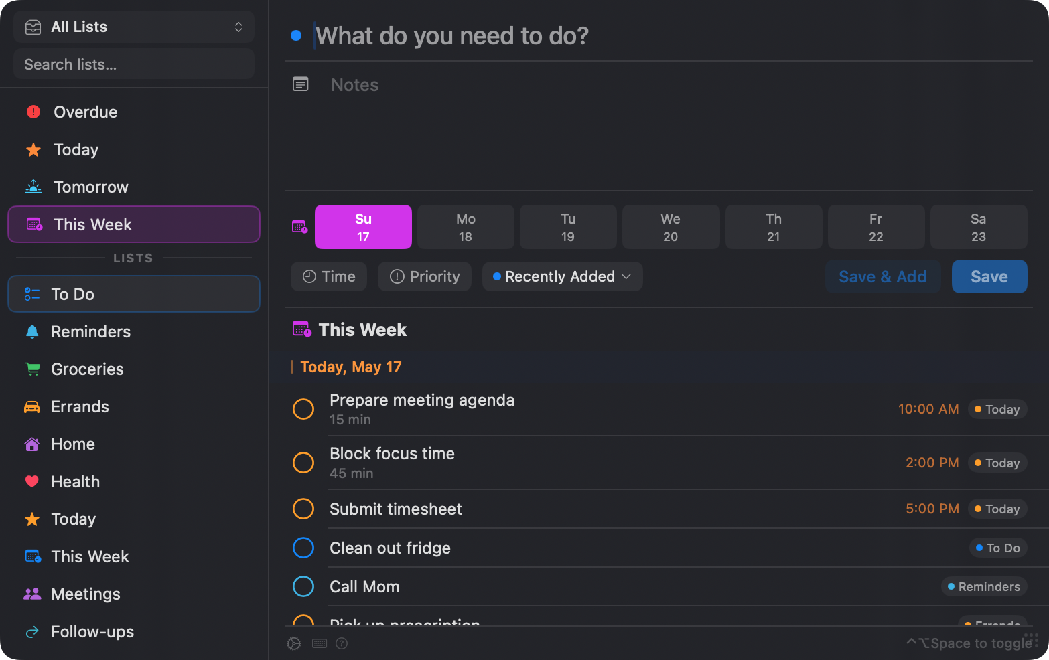Image resolution: width=1049 pixels, height=660 pixels.
Task: Pick Wednesday 20 in the date strip
Action: (671, 227)
